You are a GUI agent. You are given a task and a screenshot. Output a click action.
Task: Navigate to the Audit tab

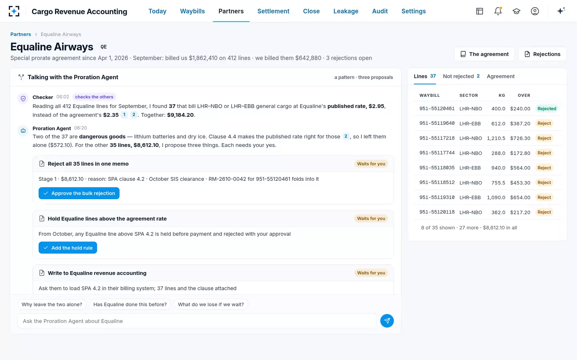pos(380,11)
